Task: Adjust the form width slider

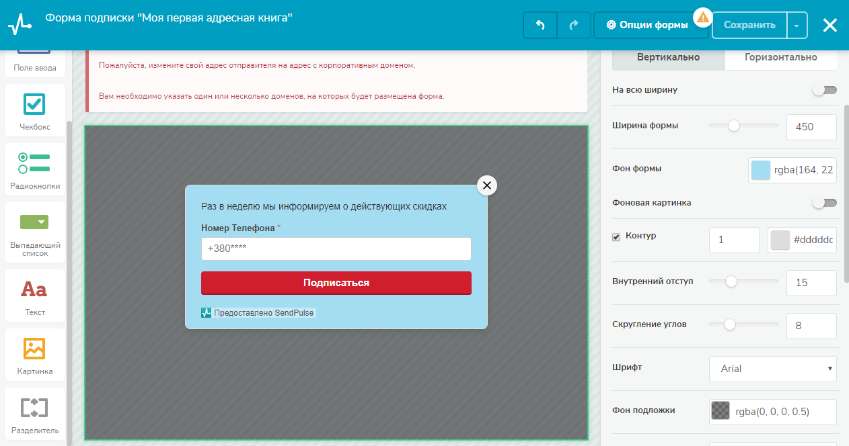Action: click(734, 125)
